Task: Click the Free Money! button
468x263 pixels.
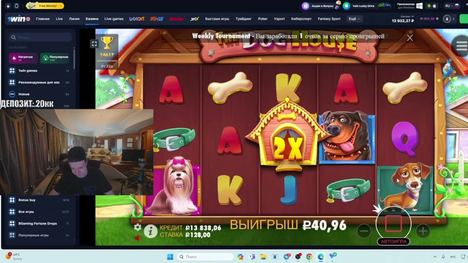Action: coord(45,6)
